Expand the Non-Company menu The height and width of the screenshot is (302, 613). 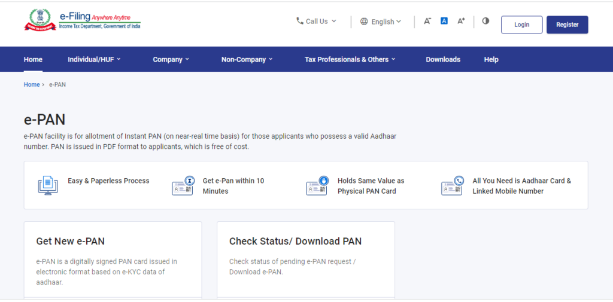247,59
